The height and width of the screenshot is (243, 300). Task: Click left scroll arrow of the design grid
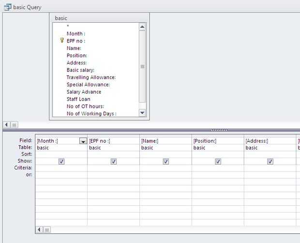[39, 229]
